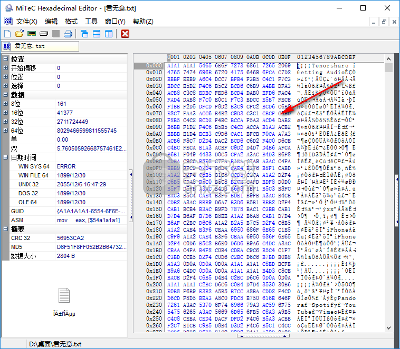Click the open folder toolbar icon
The image size is (400, 349).
pyautogui.click(x=20, y=34)
